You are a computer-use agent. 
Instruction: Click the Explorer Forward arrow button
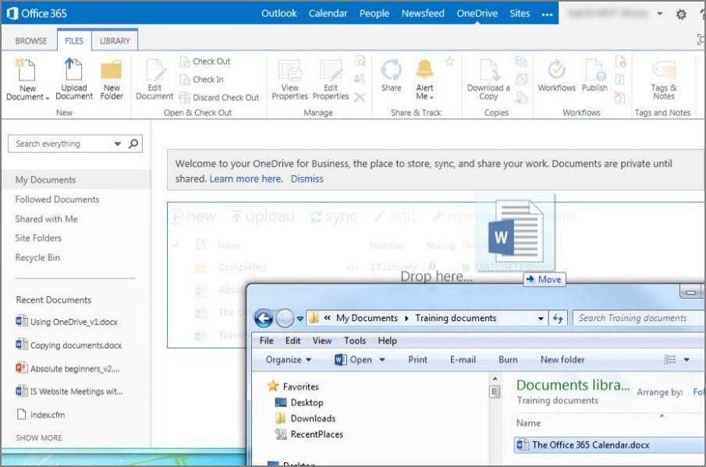[x=285, y=319]
